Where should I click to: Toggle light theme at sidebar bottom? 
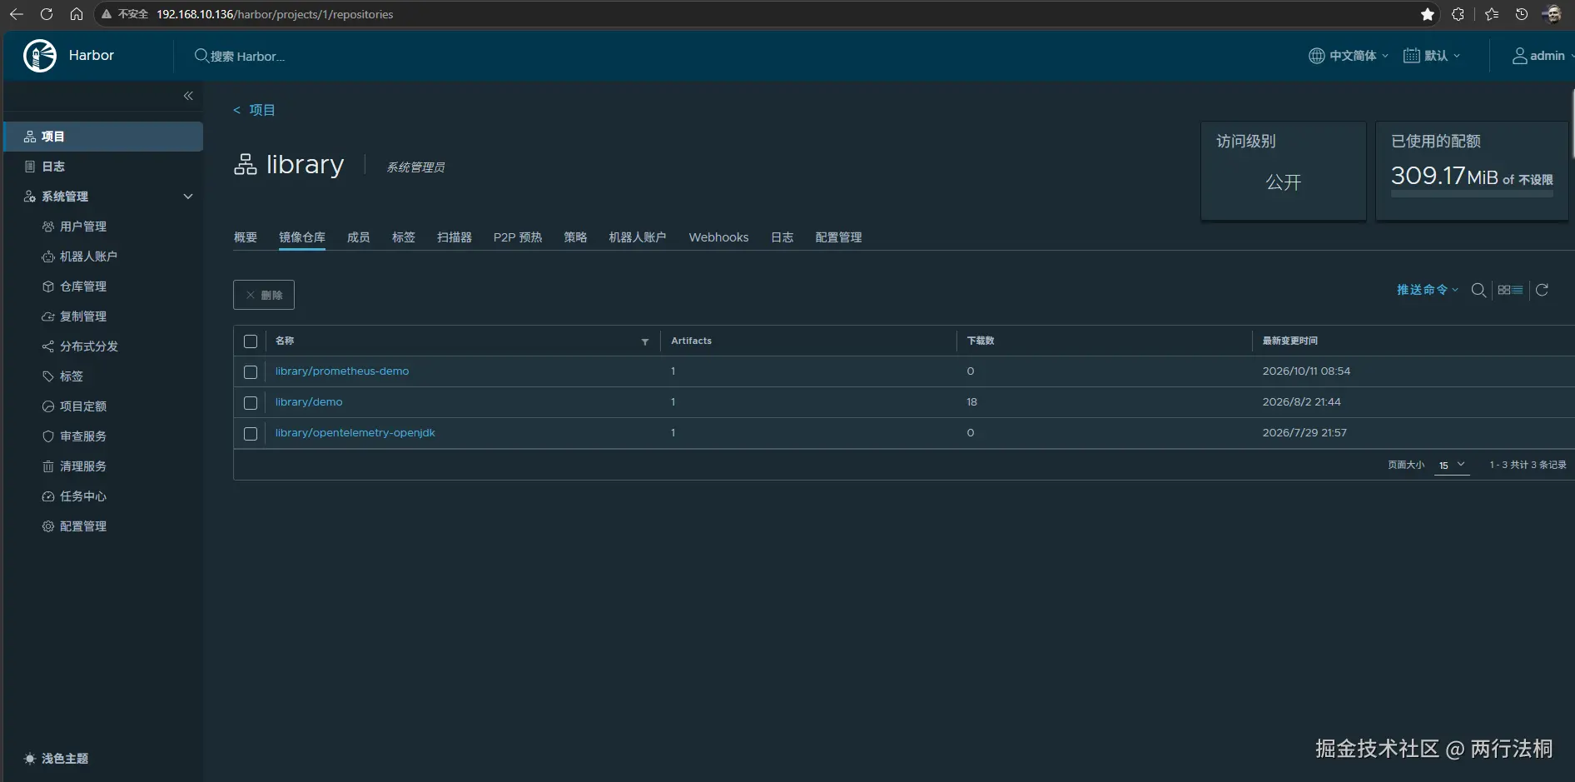[57, 759]
